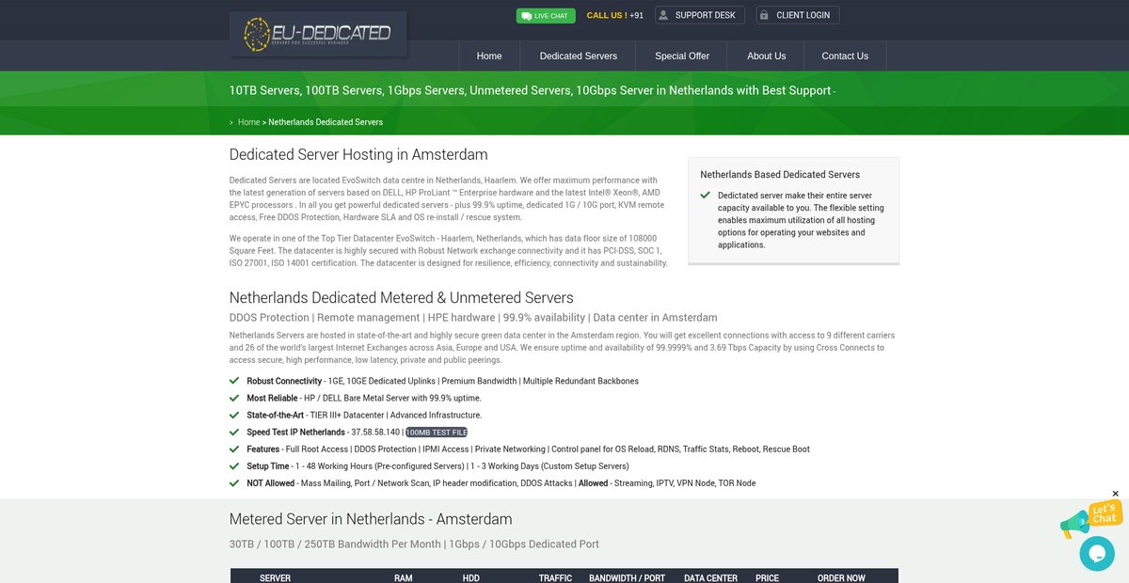
Task: Click the Home breadcrumb link
Action: pyautogui.click(x=248, y=122)
